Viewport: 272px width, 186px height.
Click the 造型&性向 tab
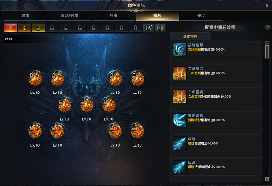(x=69, y=16)
